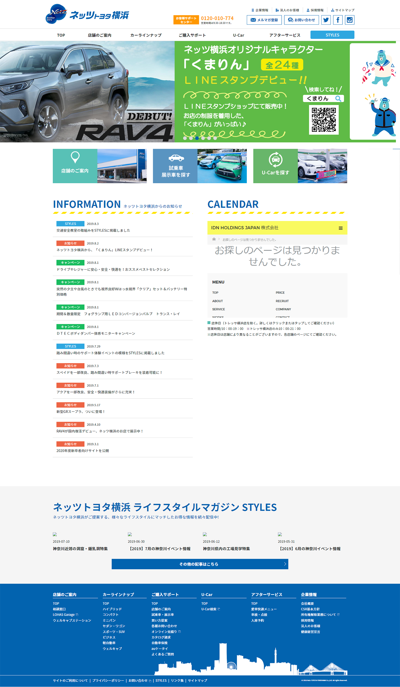Open the Facebook icon link
This screenshot has width=400, height=687.
[x=338, y=20]
